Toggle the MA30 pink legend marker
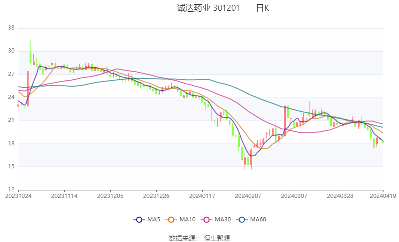The image size is (399, 242). [x=206, y=219]
